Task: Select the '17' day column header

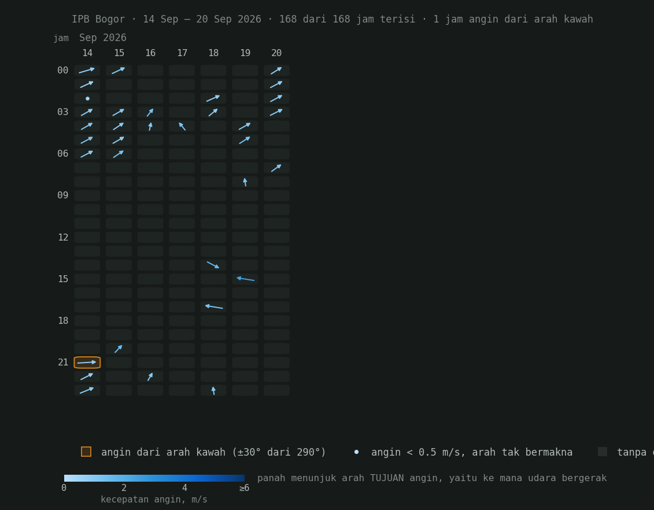Action: pyautogui.click(x=182, y=53)
